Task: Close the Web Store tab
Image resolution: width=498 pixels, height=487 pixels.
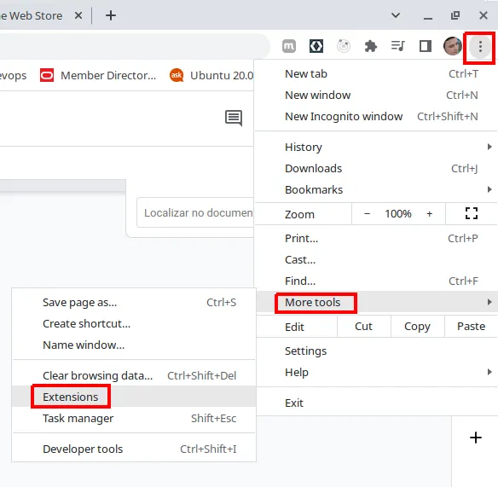Action: point(78,15)
